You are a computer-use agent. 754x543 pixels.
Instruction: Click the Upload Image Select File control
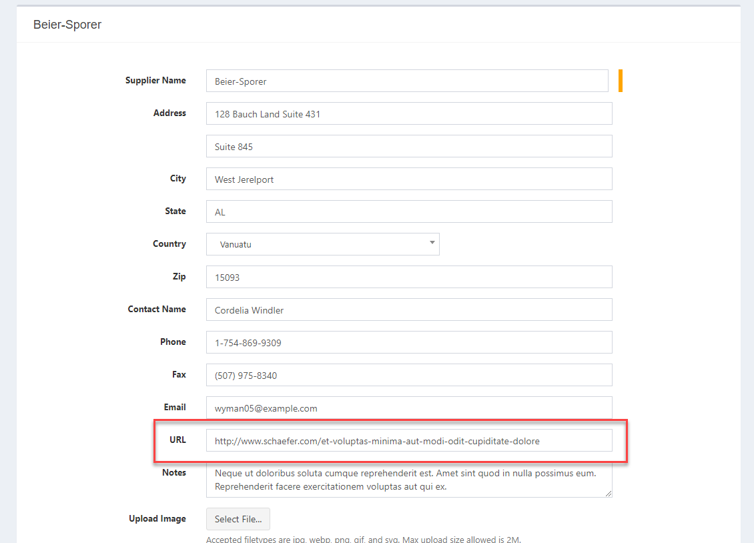pos(238,519)
